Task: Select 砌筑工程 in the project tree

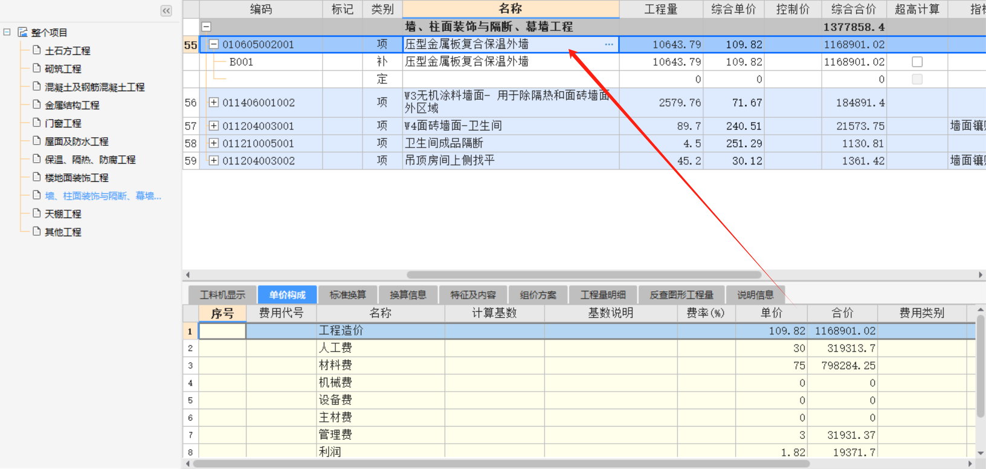Action: pyautogui.click(x=63, y=69)
